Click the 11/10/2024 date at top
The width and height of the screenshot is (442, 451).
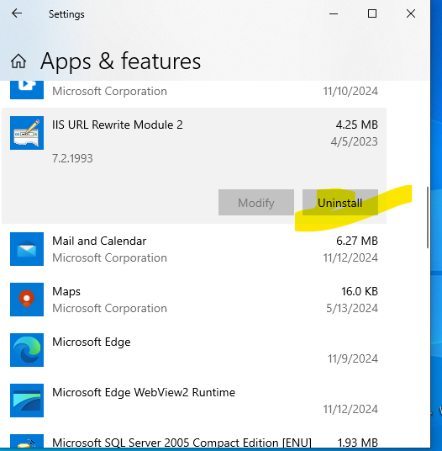pyautogui.click(x=350, y=91)
